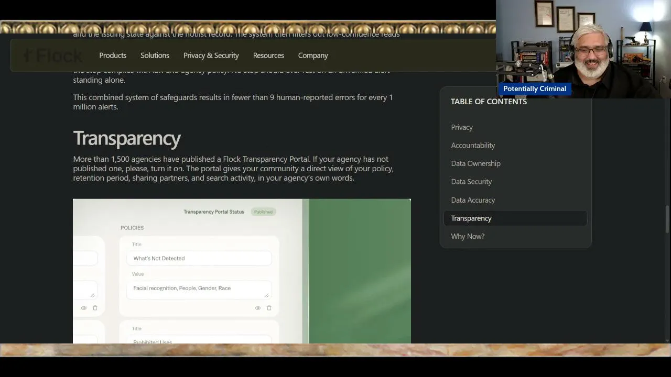
Task: Open the Products menu
Action: coord(113,56)
